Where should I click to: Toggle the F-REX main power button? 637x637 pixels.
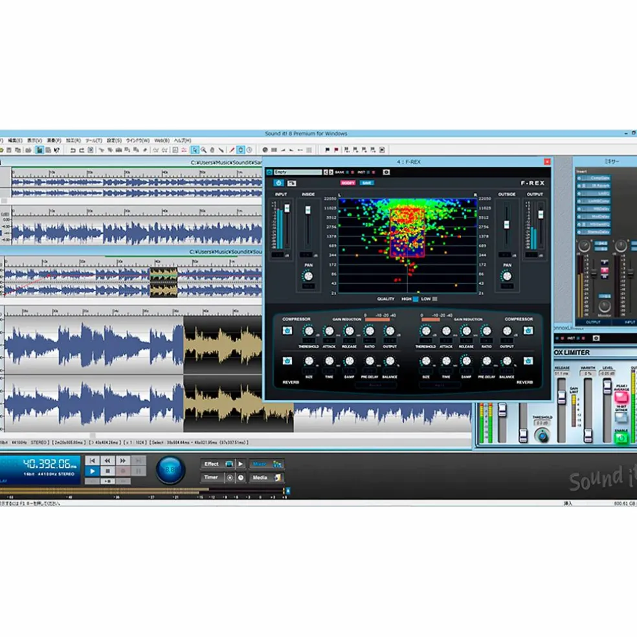pos(278,183)
